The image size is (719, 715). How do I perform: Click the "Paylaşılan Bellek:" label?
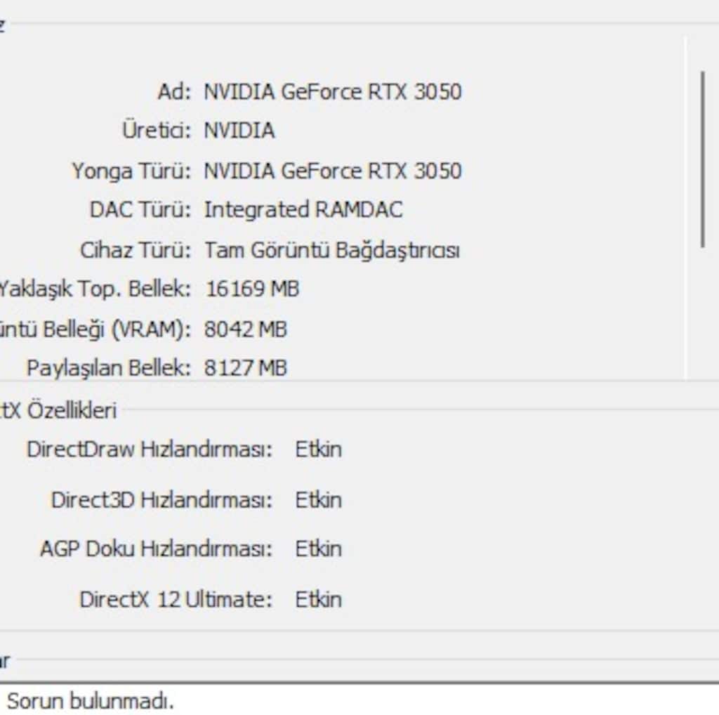(108, 368)
